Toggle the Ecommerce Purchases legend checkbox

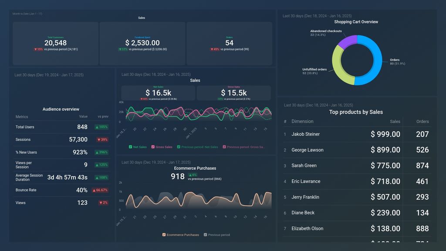164,235
